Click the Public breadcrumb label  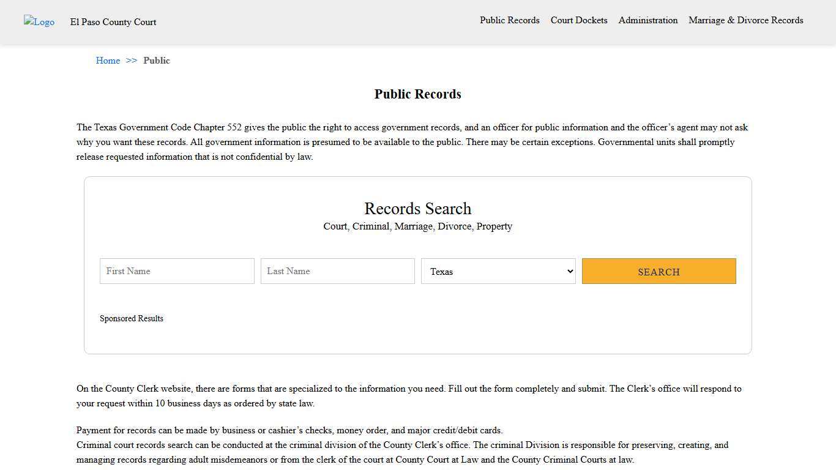[157, 61]
